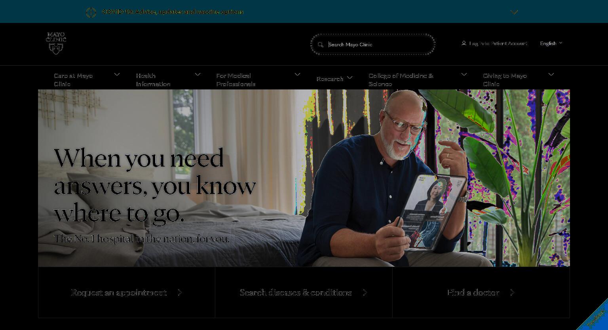Expand Care at Mayo Clinic chevron
The height and width of the screenshot is (330, 608).
click(x=117, y=74)
